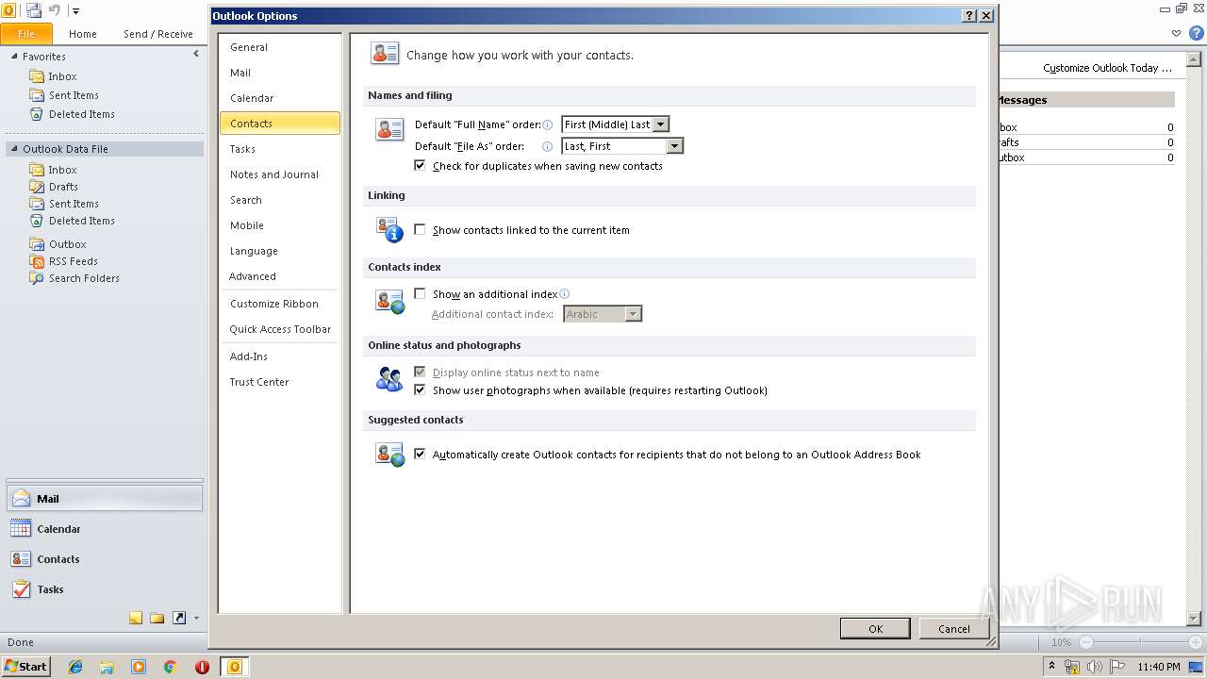Click the Folder List shortcut icon
The image size is (1207, 679).
157,619
